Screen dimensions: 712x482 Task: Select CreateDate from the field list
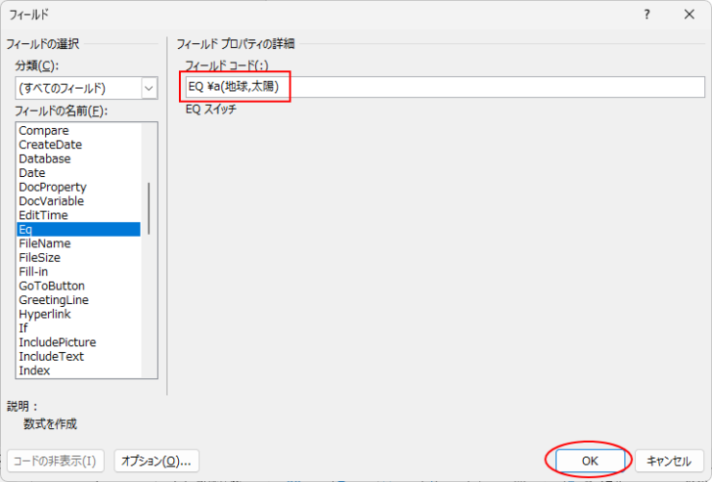[50, 145]
